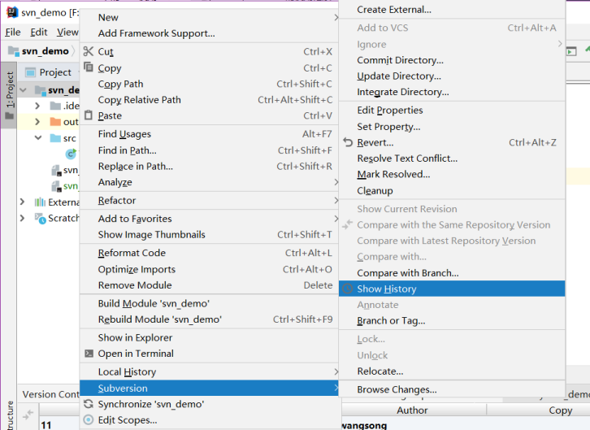Choose Commit Directory menu entry
This screenshot has width=590, height=430.
coord(400,60)
